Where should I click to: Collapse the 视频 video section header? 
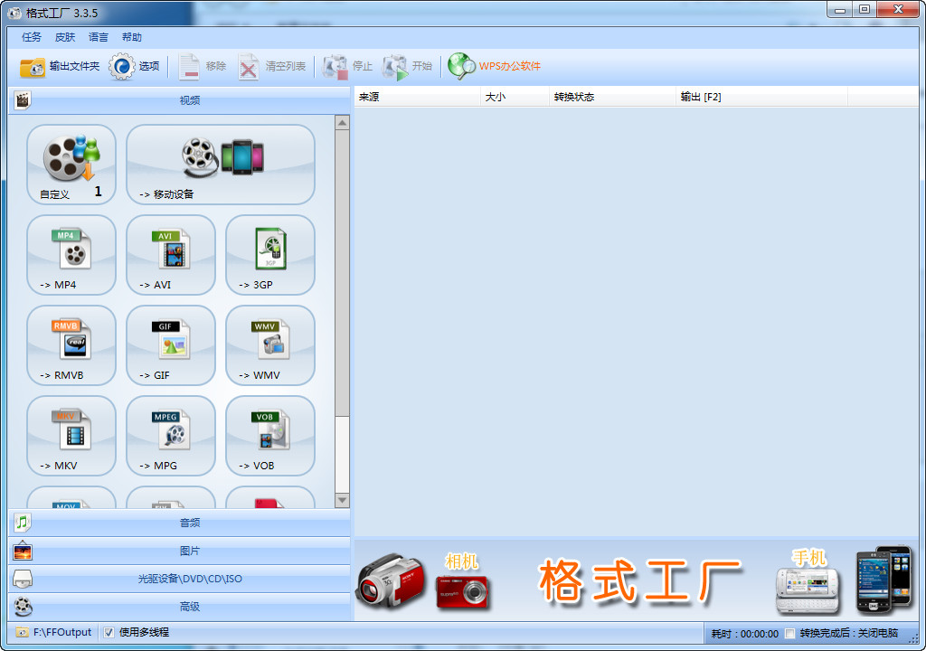(180, 100)
